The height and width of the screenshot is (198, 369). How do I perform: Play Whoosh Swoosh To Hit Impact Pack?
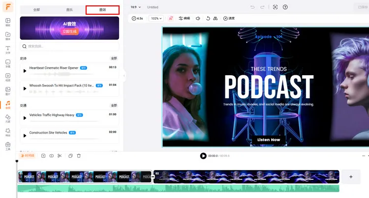[25, 88]
